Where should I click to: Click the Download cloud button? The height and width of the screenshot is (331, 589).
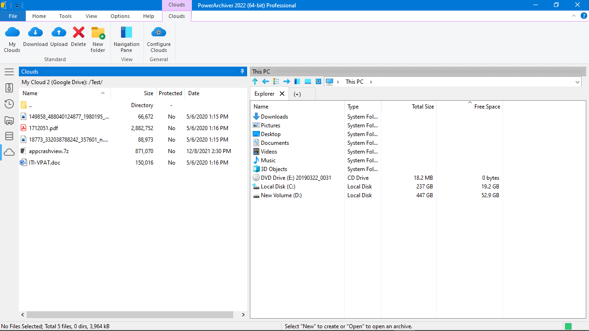tap(35, 37)
